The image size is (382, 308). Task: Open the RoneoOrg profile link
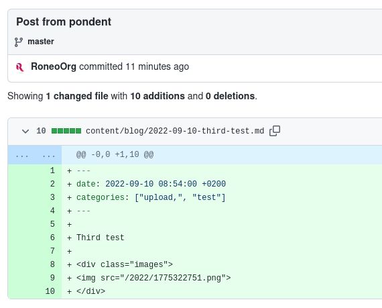click(x=54, y=66)
